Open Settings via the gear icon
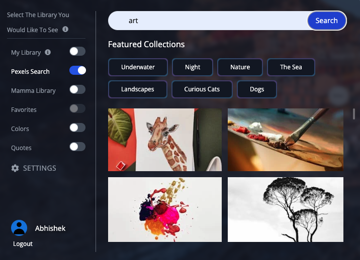The height and width of the screenshot is (260, 360). pyautogui.click(x=15, y=168)
